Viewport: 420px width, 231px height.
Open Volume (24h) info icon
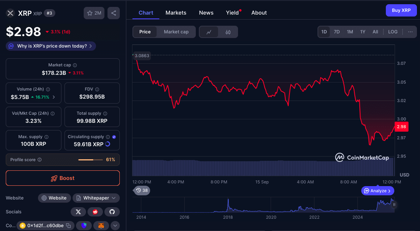coord(48,89)
